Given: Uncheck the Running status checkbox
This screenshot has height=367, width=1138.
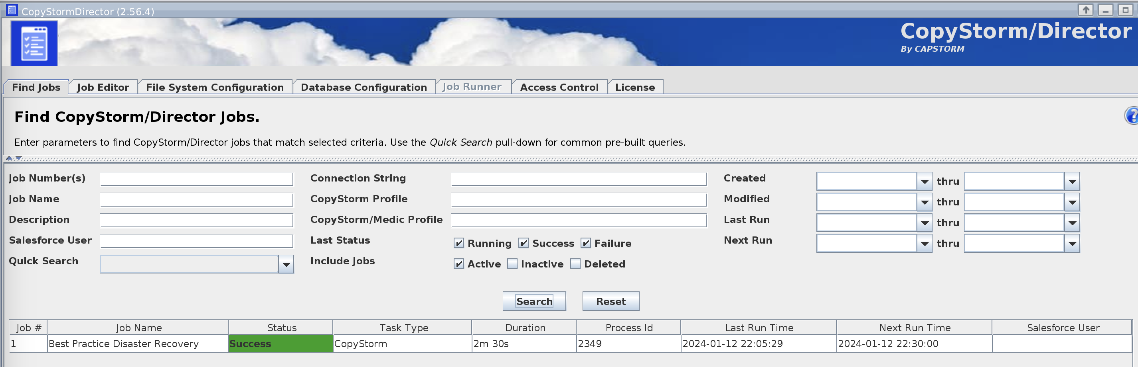Looking at the screenshot, I should click(458, 243).
